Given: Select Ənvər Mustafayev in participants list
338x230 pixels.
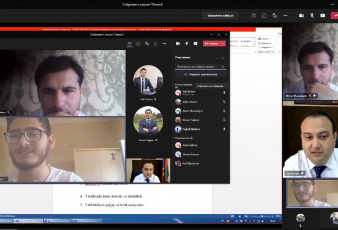Looking at the screenshot, I should click(x=200, y=111).
